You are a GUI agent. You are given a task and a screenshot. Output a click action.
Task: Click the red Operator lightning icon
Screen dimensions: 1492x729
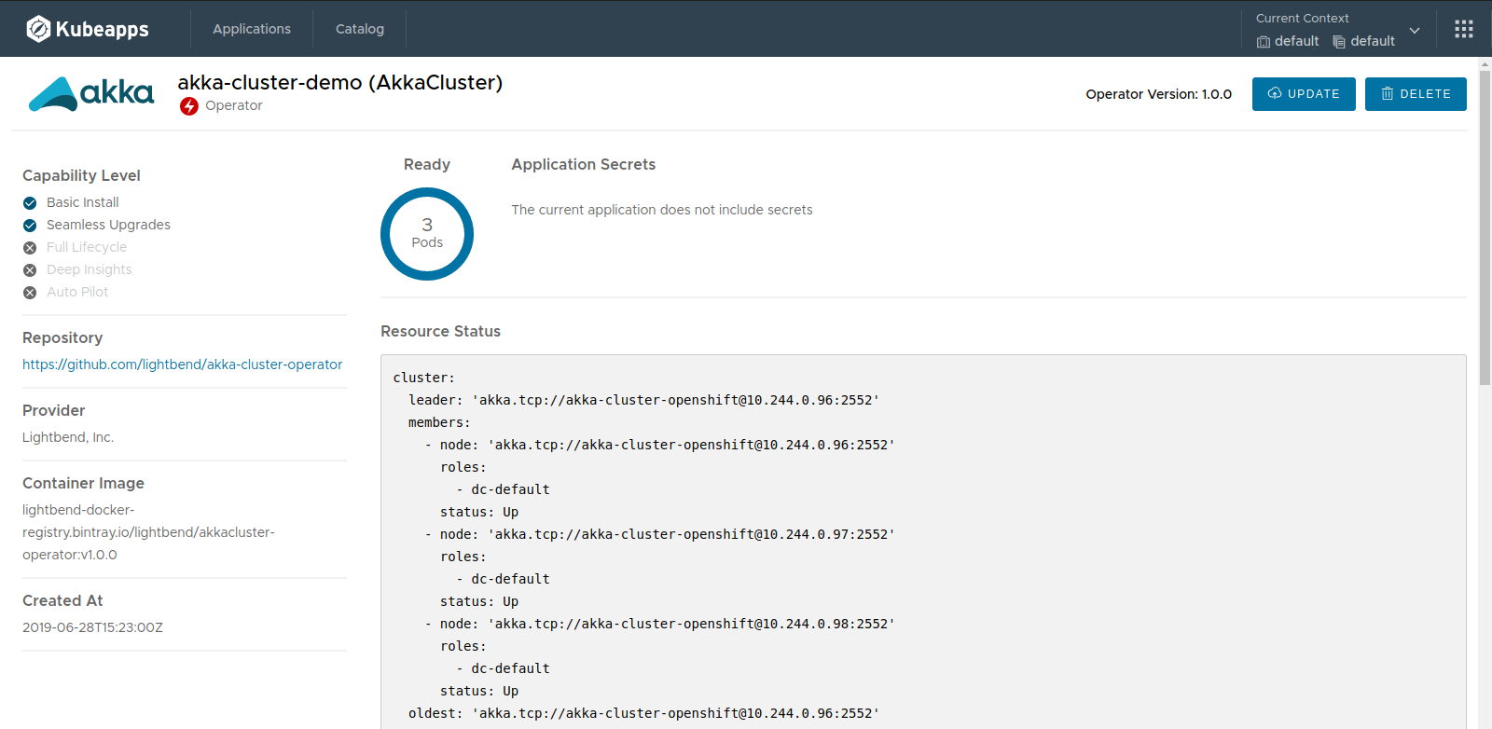[189, 106]
